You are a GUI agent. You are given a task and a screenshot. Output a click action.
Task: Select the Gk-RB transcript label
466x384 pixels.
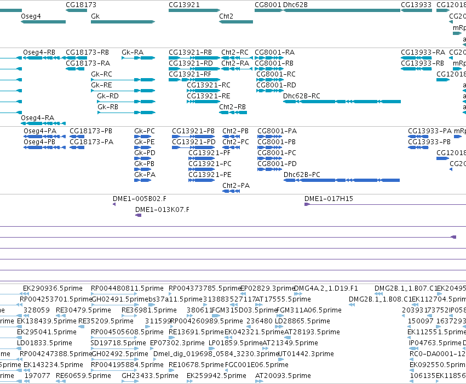click(108, 107)
